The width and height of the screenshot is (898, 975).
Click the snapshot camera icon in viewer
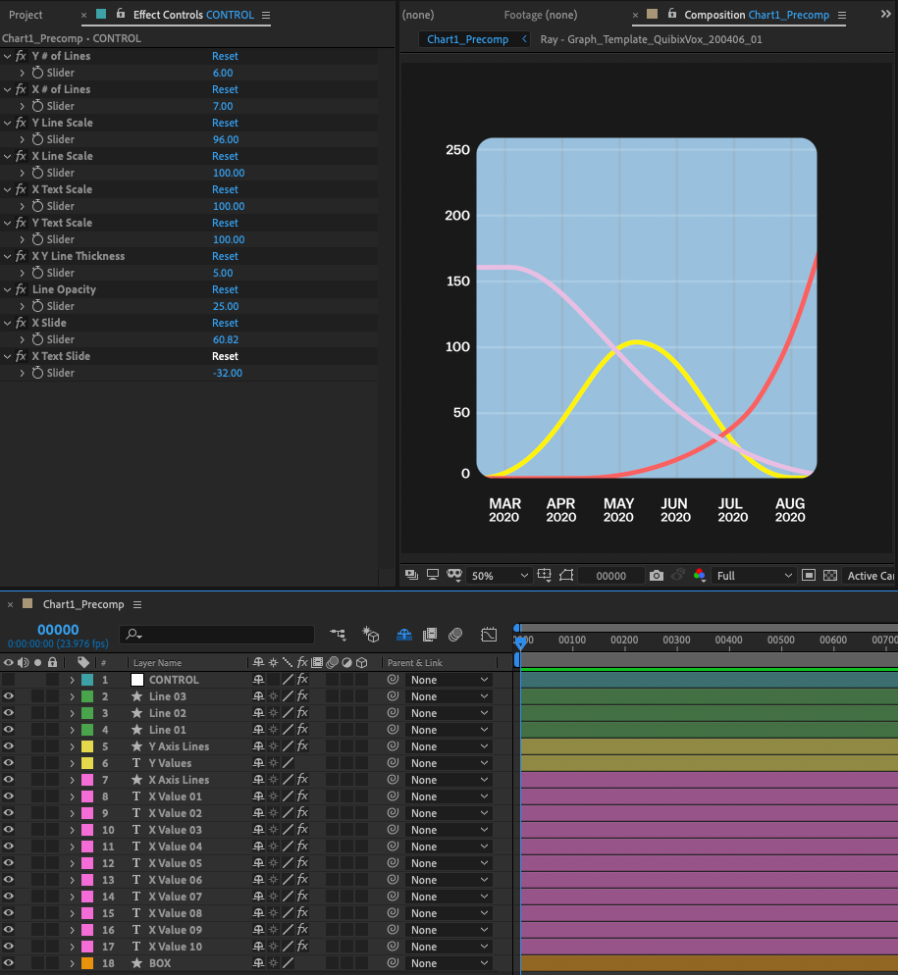click(x=657, y=576)
